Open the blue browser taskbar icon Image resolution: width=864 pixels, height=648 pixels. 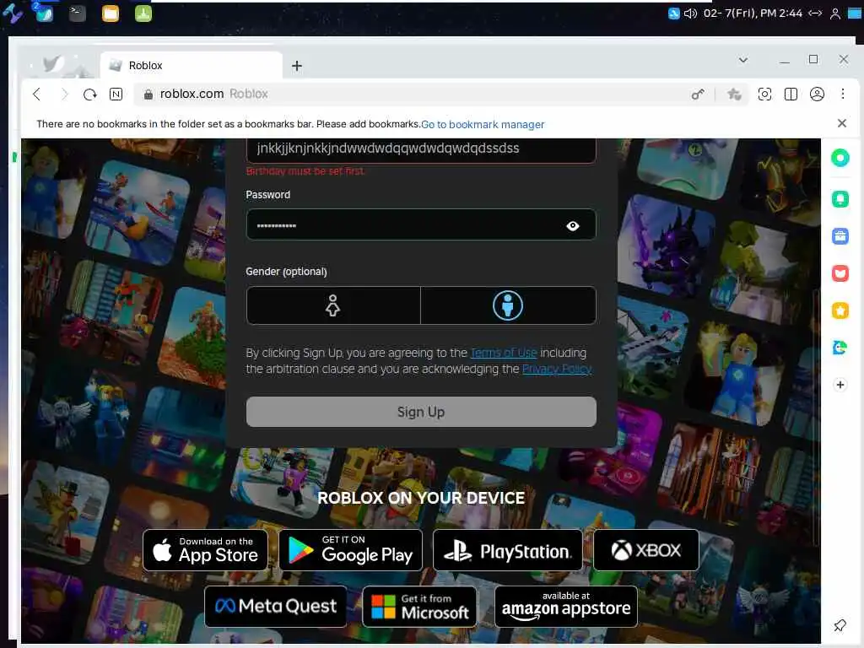(44, 13)
